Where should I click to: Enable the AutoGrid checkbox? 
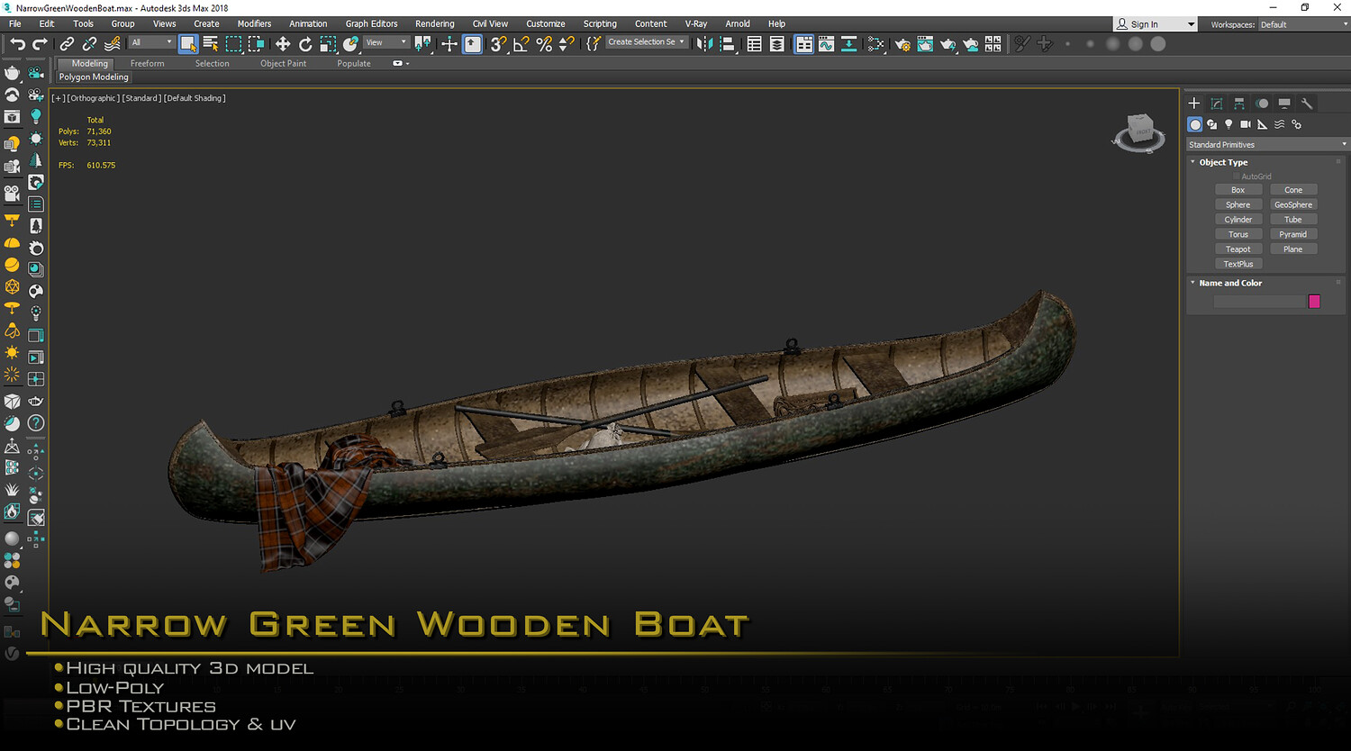(1238, 176)
